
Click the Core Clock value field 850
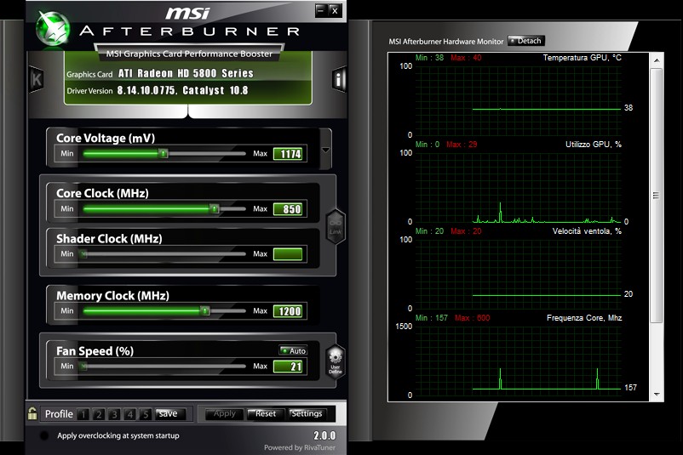[288, 209]
